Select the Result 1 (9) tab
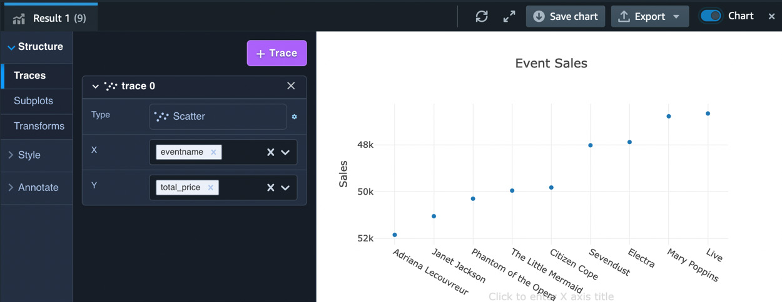The height and width of the screenshot is (302, 782). (50, 17)
